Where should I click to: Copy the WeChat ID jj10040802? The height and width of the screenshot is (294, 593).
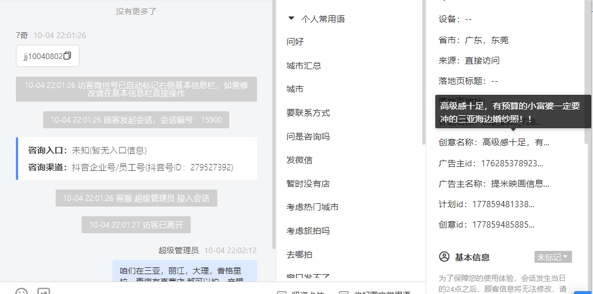click(68, 56)
